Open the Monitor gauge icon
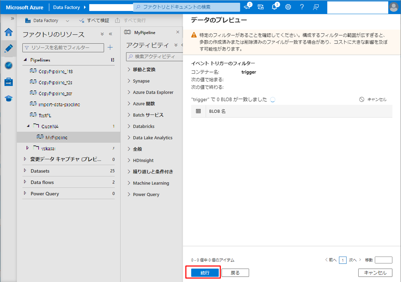The height and width of the screenshot is (282, 401). [x=8, y=66]
